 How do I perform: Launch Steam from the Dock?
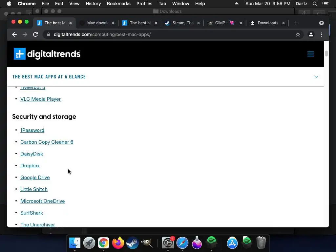pos(133,243)
